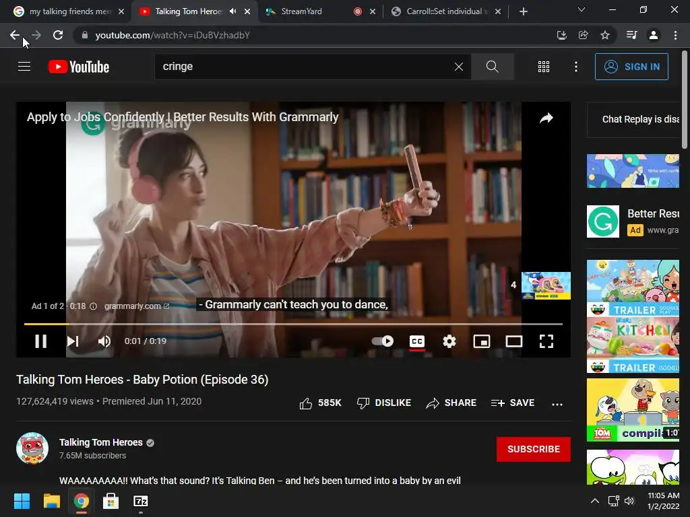Open more actions ellipsis menu

[x=557, y=404]
